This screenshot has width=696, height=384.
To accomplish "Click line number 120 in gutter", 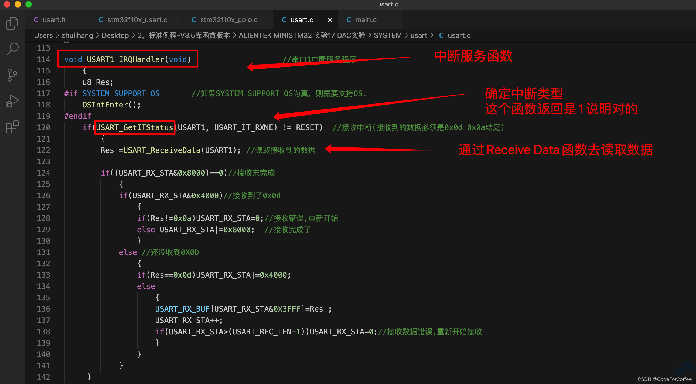I will point(43,127).
